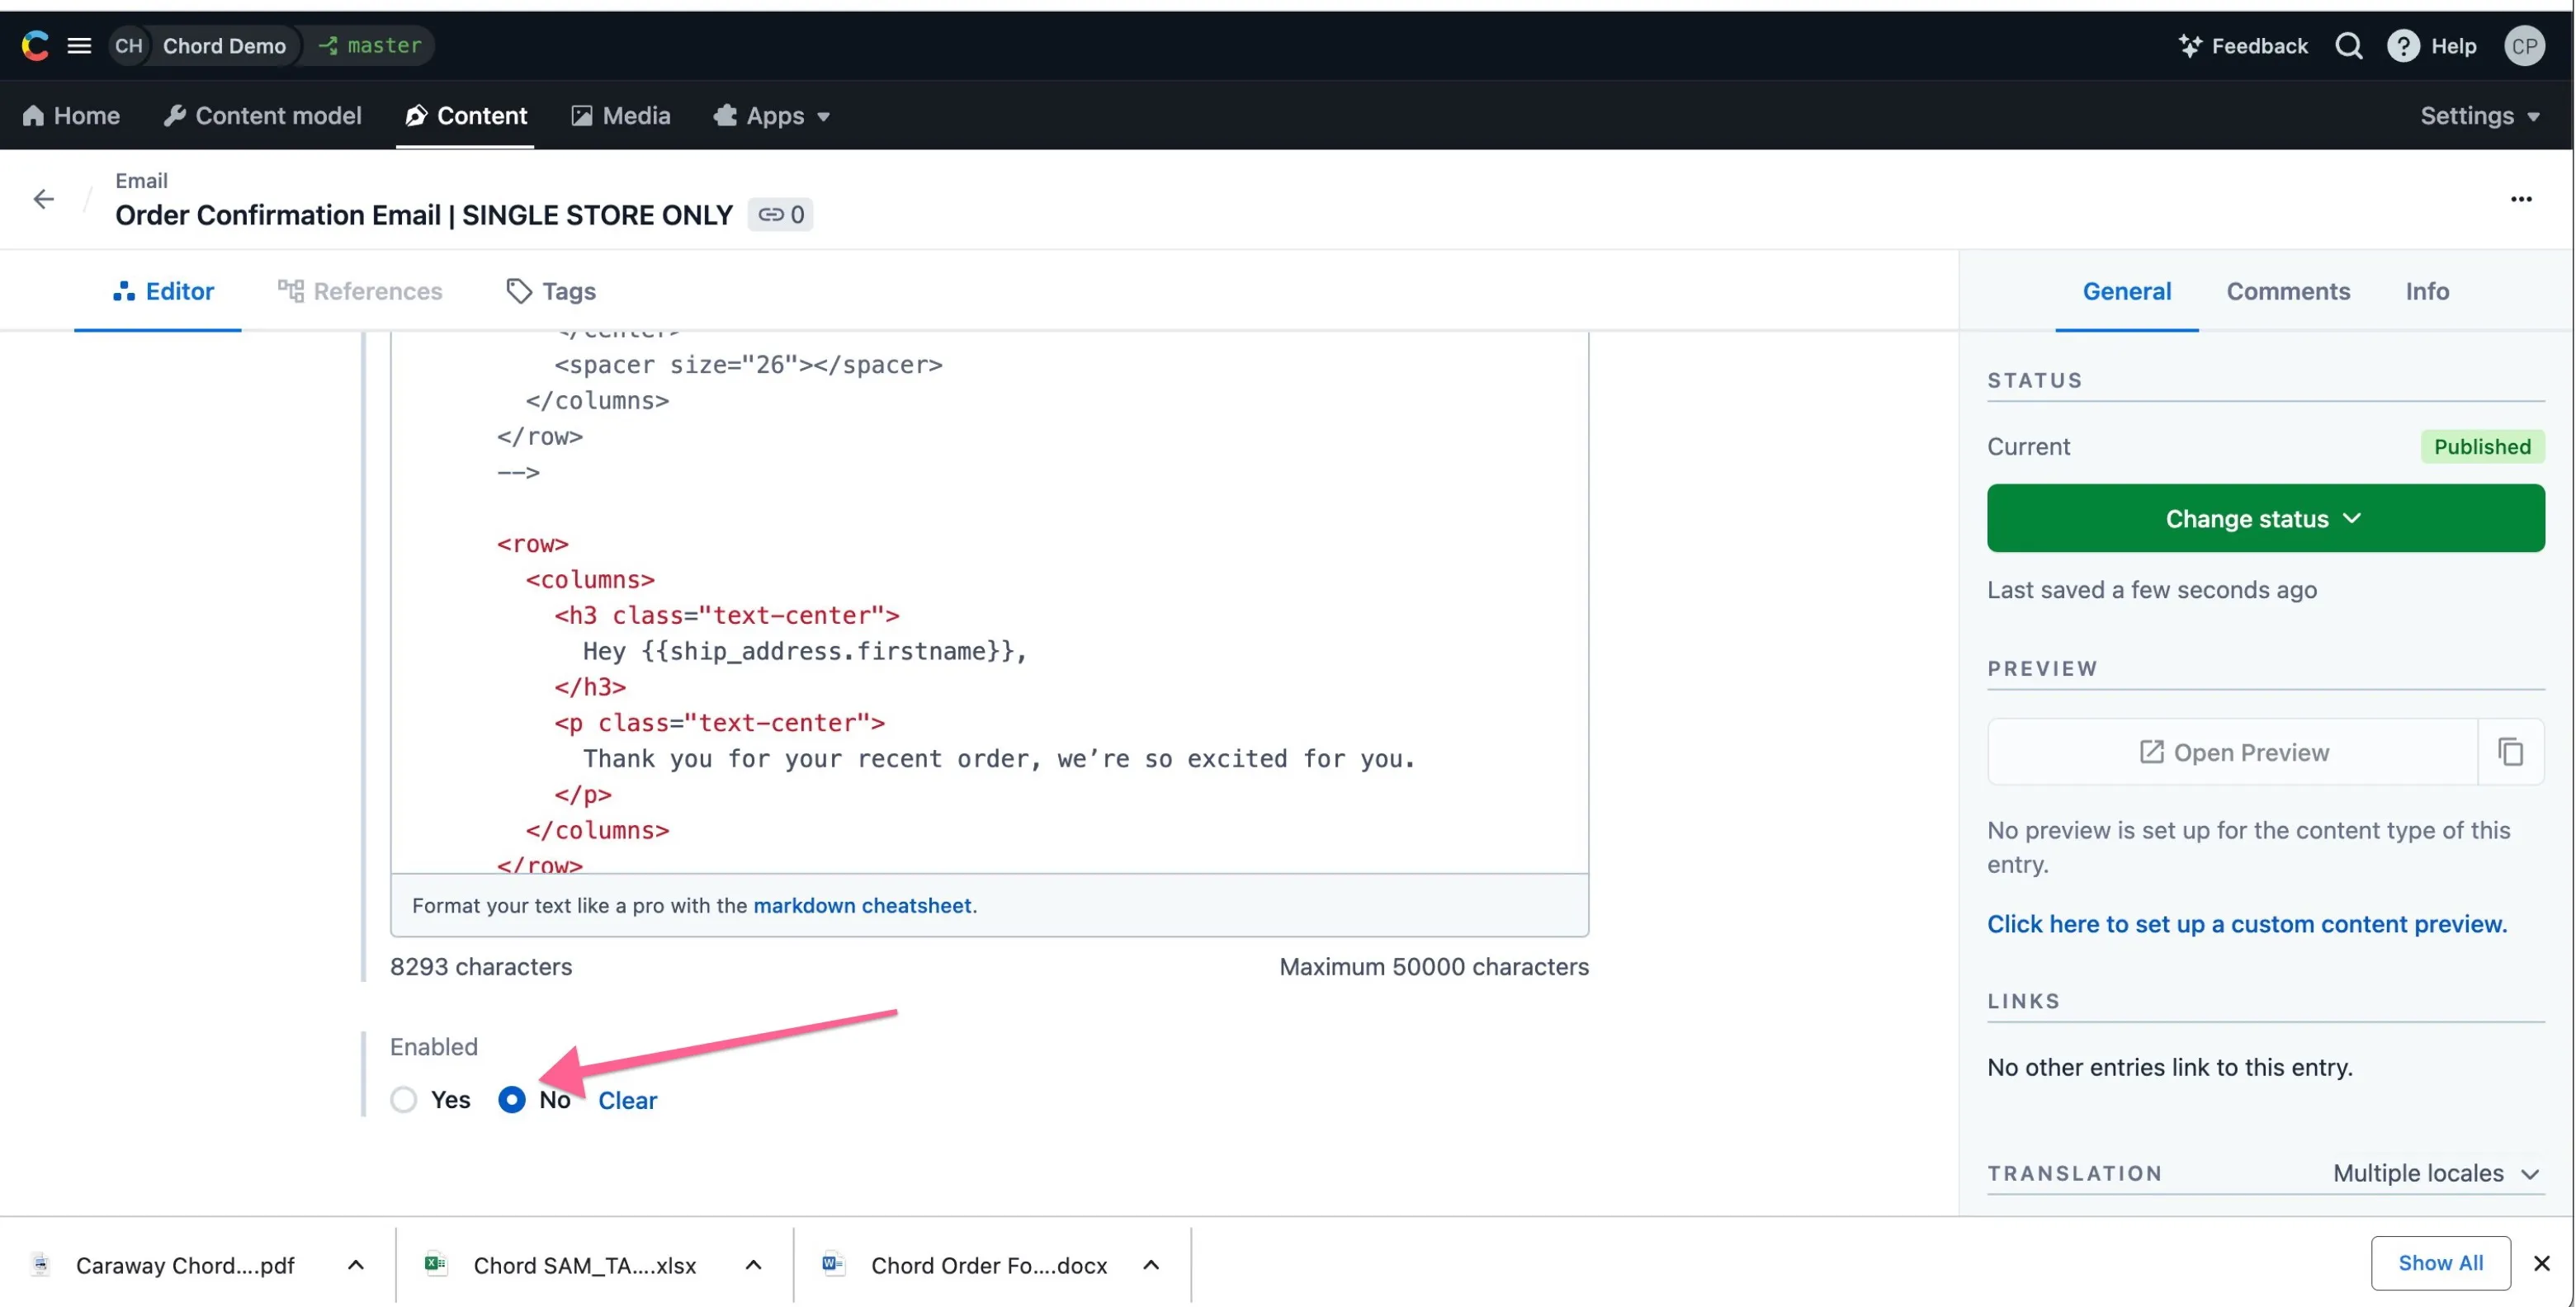
Task: Click the CH organization avatar
Action: tap(128, 45)
